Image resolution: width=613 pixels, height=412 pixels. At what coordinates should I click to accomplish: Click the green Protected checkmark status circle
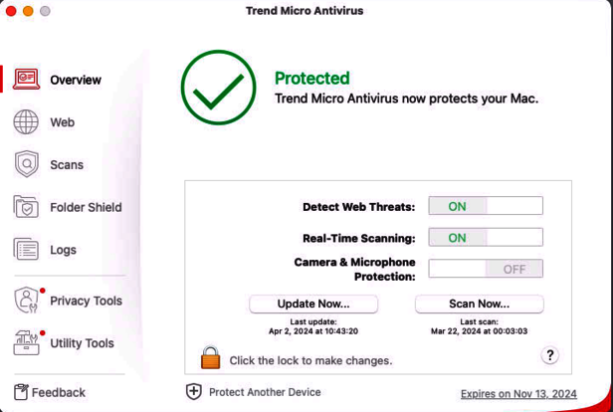pyautogui.click(x=219, y=88)
